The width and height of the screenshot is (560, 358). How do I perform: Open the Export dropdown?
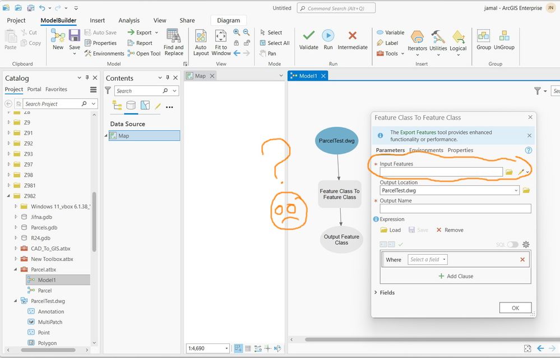click(156, 33)
